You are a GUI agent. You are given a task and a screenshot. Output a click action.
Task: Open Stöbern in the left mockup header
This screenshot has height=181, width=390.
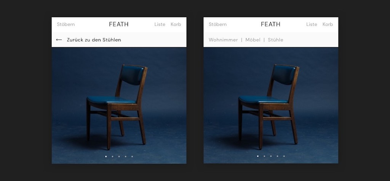click(x=66, y=24)
